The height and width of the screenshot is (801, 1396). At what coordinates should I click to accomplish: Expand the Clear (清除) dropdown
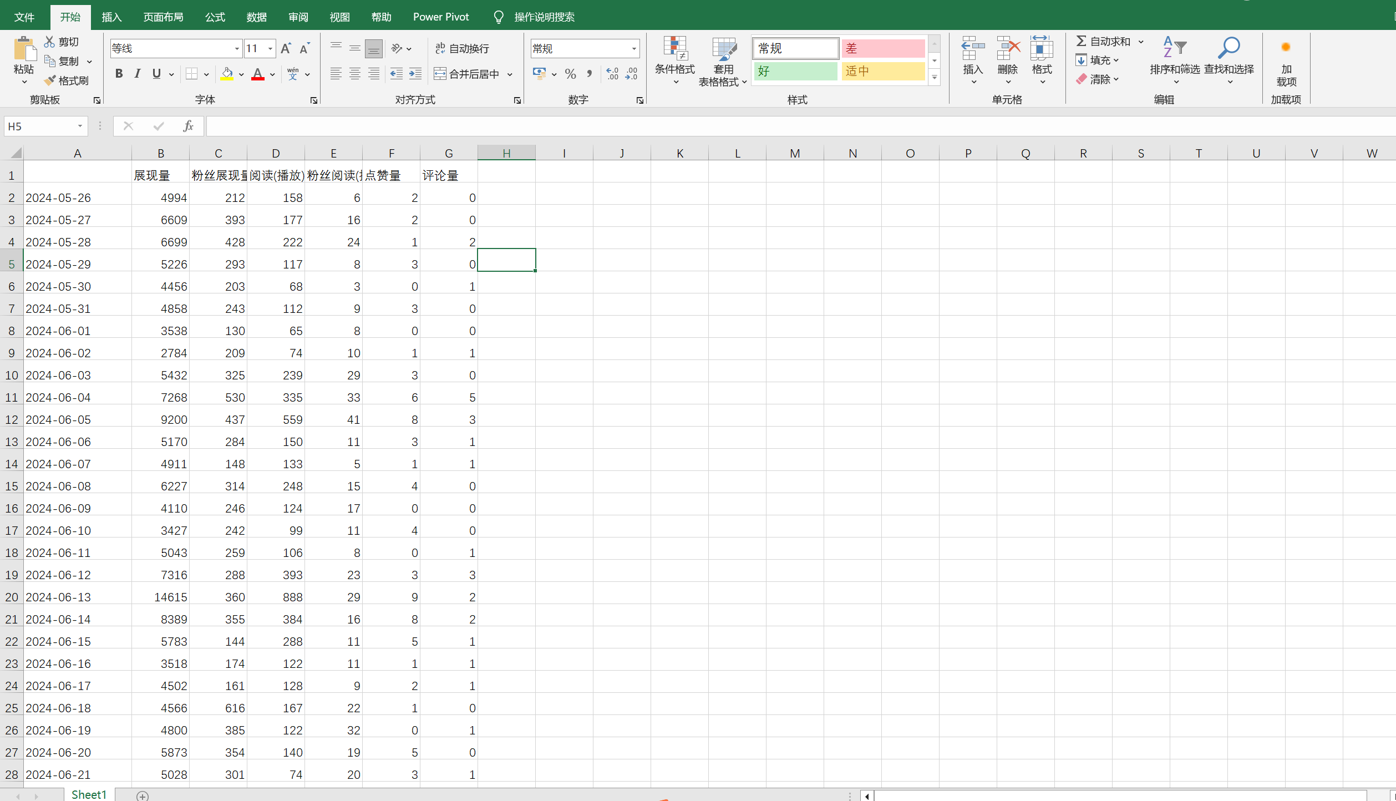point(1116,79)
